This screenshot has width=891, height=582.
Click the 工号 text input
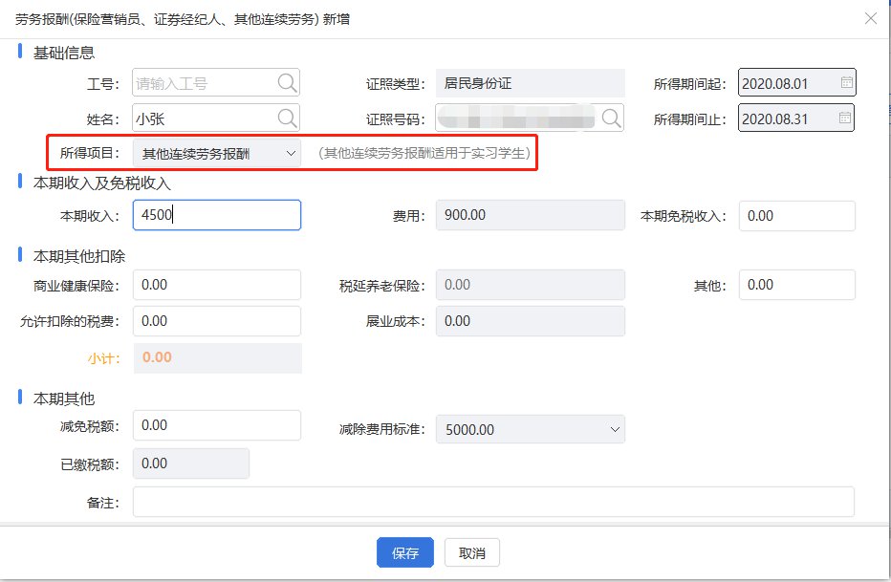click(x=204, y=83)
